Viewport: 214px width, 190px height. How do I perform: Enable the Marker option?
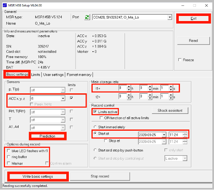pos(8,163)
